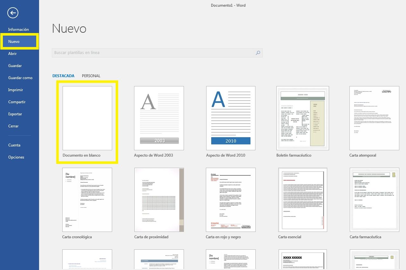Choose the Aspecto de Word 2003 template

coord(159,118)
